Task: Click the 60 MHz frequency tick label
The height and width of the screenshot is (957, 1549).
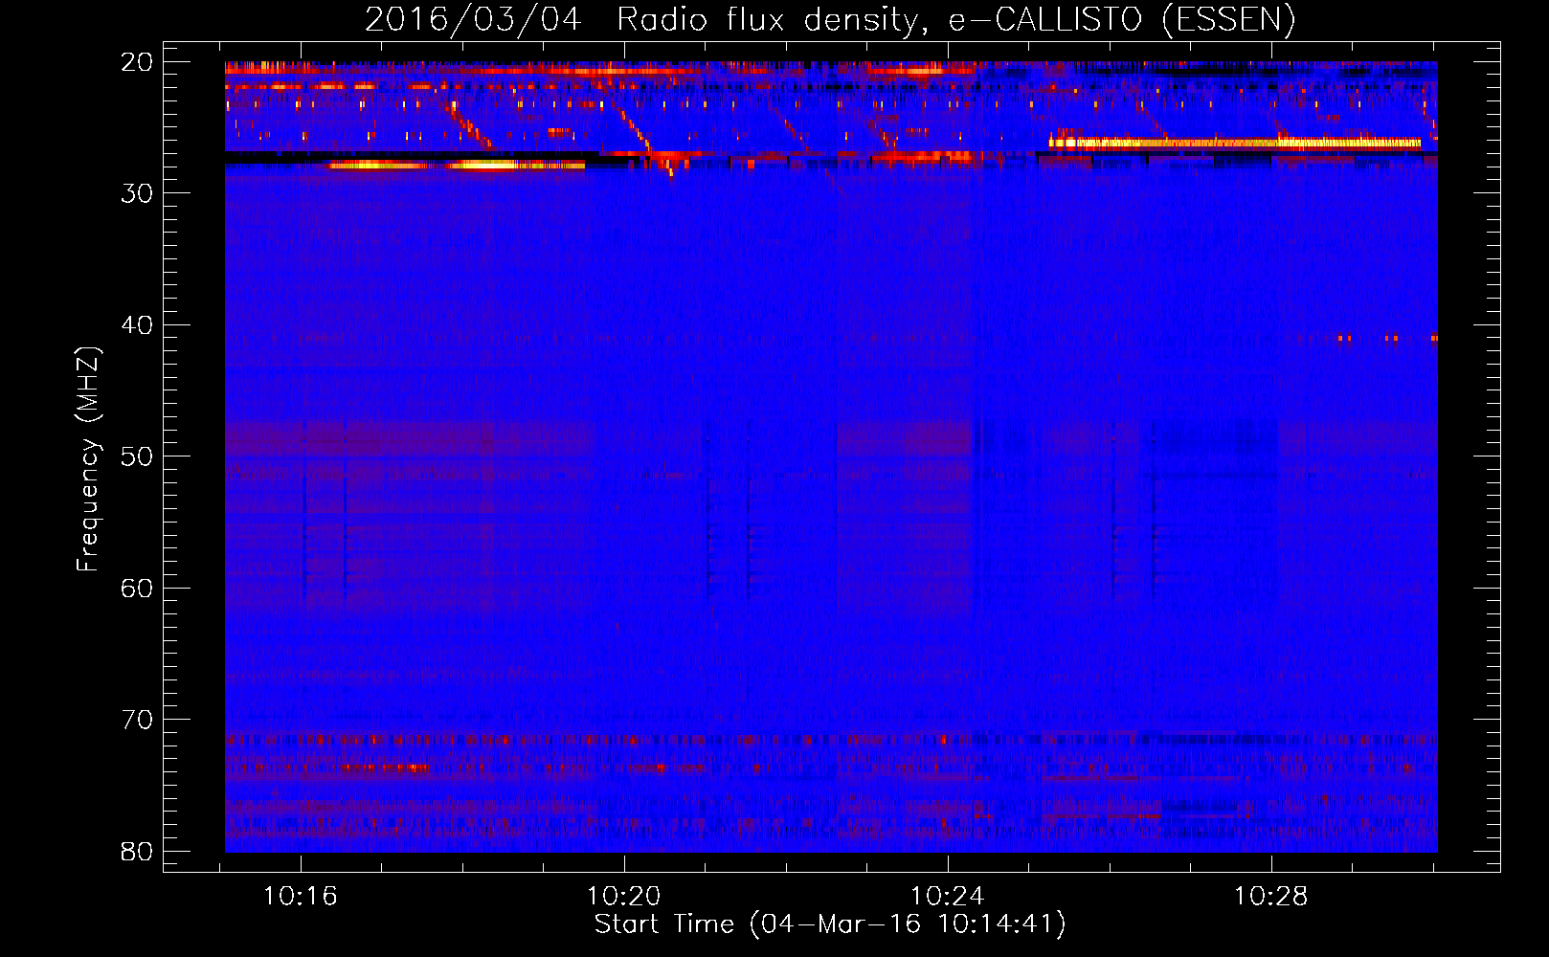Action: 137,588
